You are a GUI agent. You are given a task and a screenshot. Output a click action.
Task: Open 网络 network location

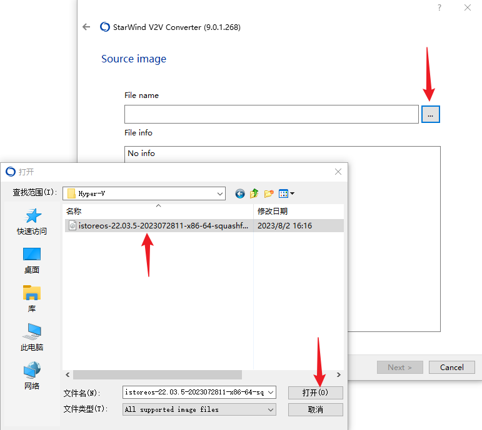pos(32,376)
